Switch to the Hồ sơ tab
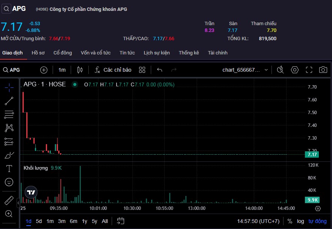 (38, 53)
